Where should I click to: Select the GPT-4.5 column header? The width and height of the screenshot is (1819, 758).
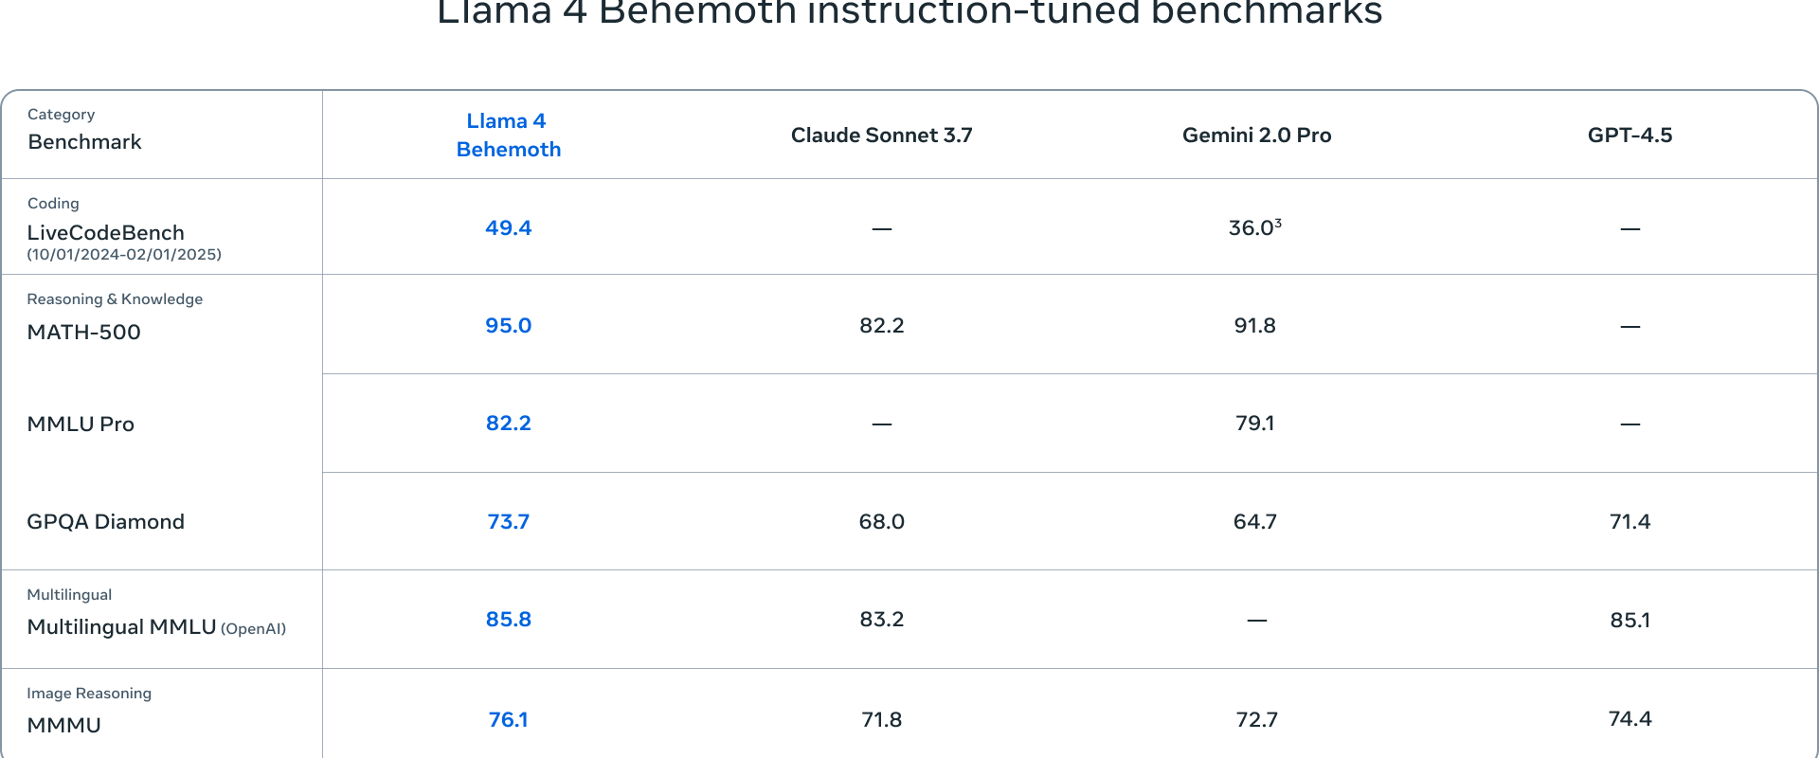click(1630, 135)
